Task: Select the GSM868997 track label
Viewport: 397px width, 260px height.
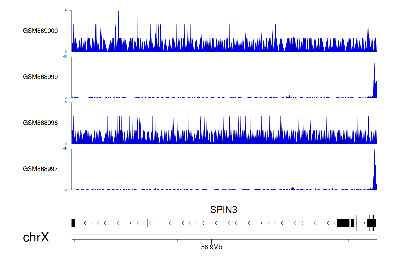Action: 40,169
